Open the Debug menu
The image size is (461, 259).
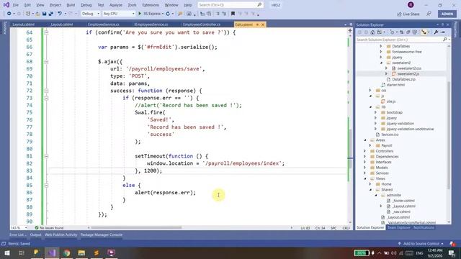pyautogui.click(x=86, y=5)
